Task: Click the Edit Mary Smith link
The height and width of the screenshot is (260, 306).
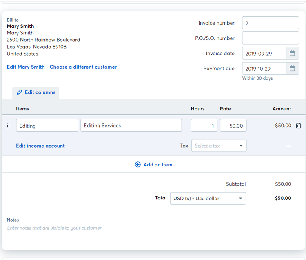Action: click(26, 67)
